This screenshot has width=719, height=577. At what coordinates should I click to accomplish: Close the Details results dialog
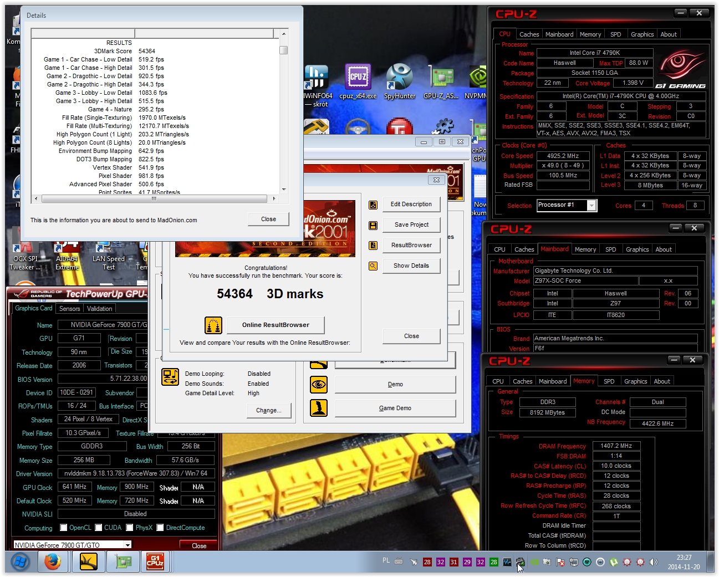point(268,219)
